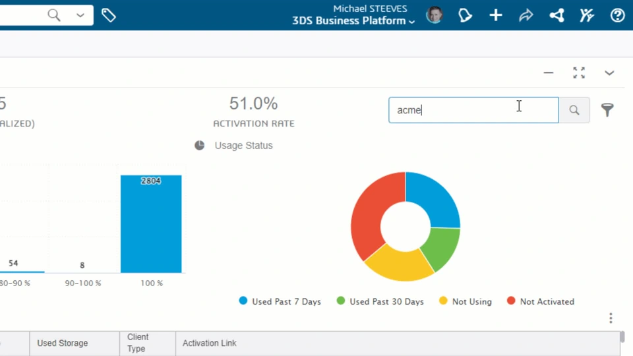Toggle the Not Using legend entry

click(x=466, y=301)
